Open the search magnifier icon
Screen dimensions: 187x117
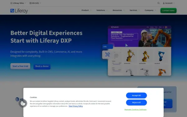(158, 3)
